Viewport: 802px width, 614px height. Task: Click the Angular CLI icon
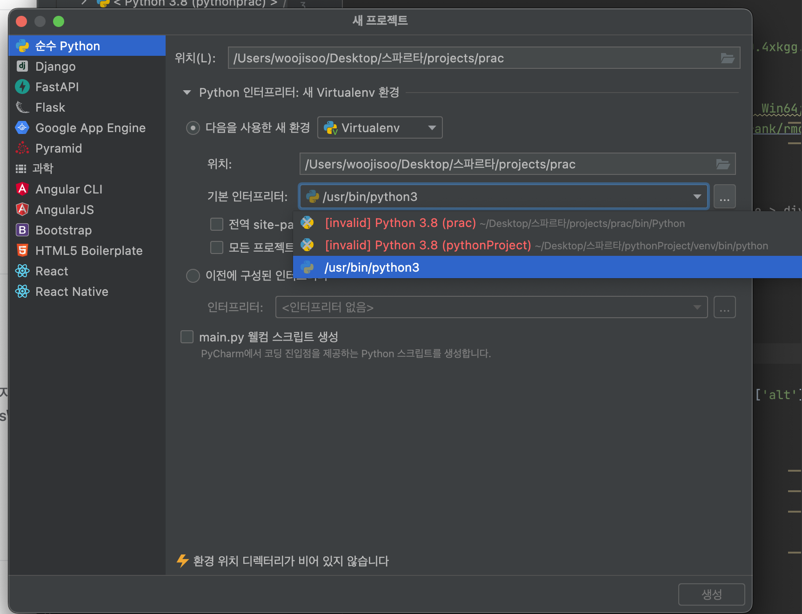pyautogui.click(x=22, y=189)
